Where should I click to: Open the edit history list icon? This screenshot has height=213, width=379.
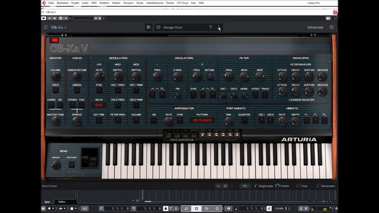[225, 186]
